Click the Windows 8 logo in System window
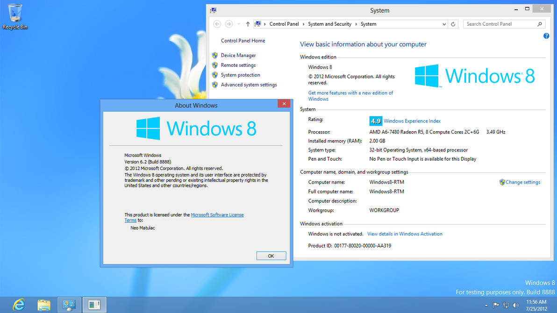Viewport: 557px width, 313px height. point(475,76)
